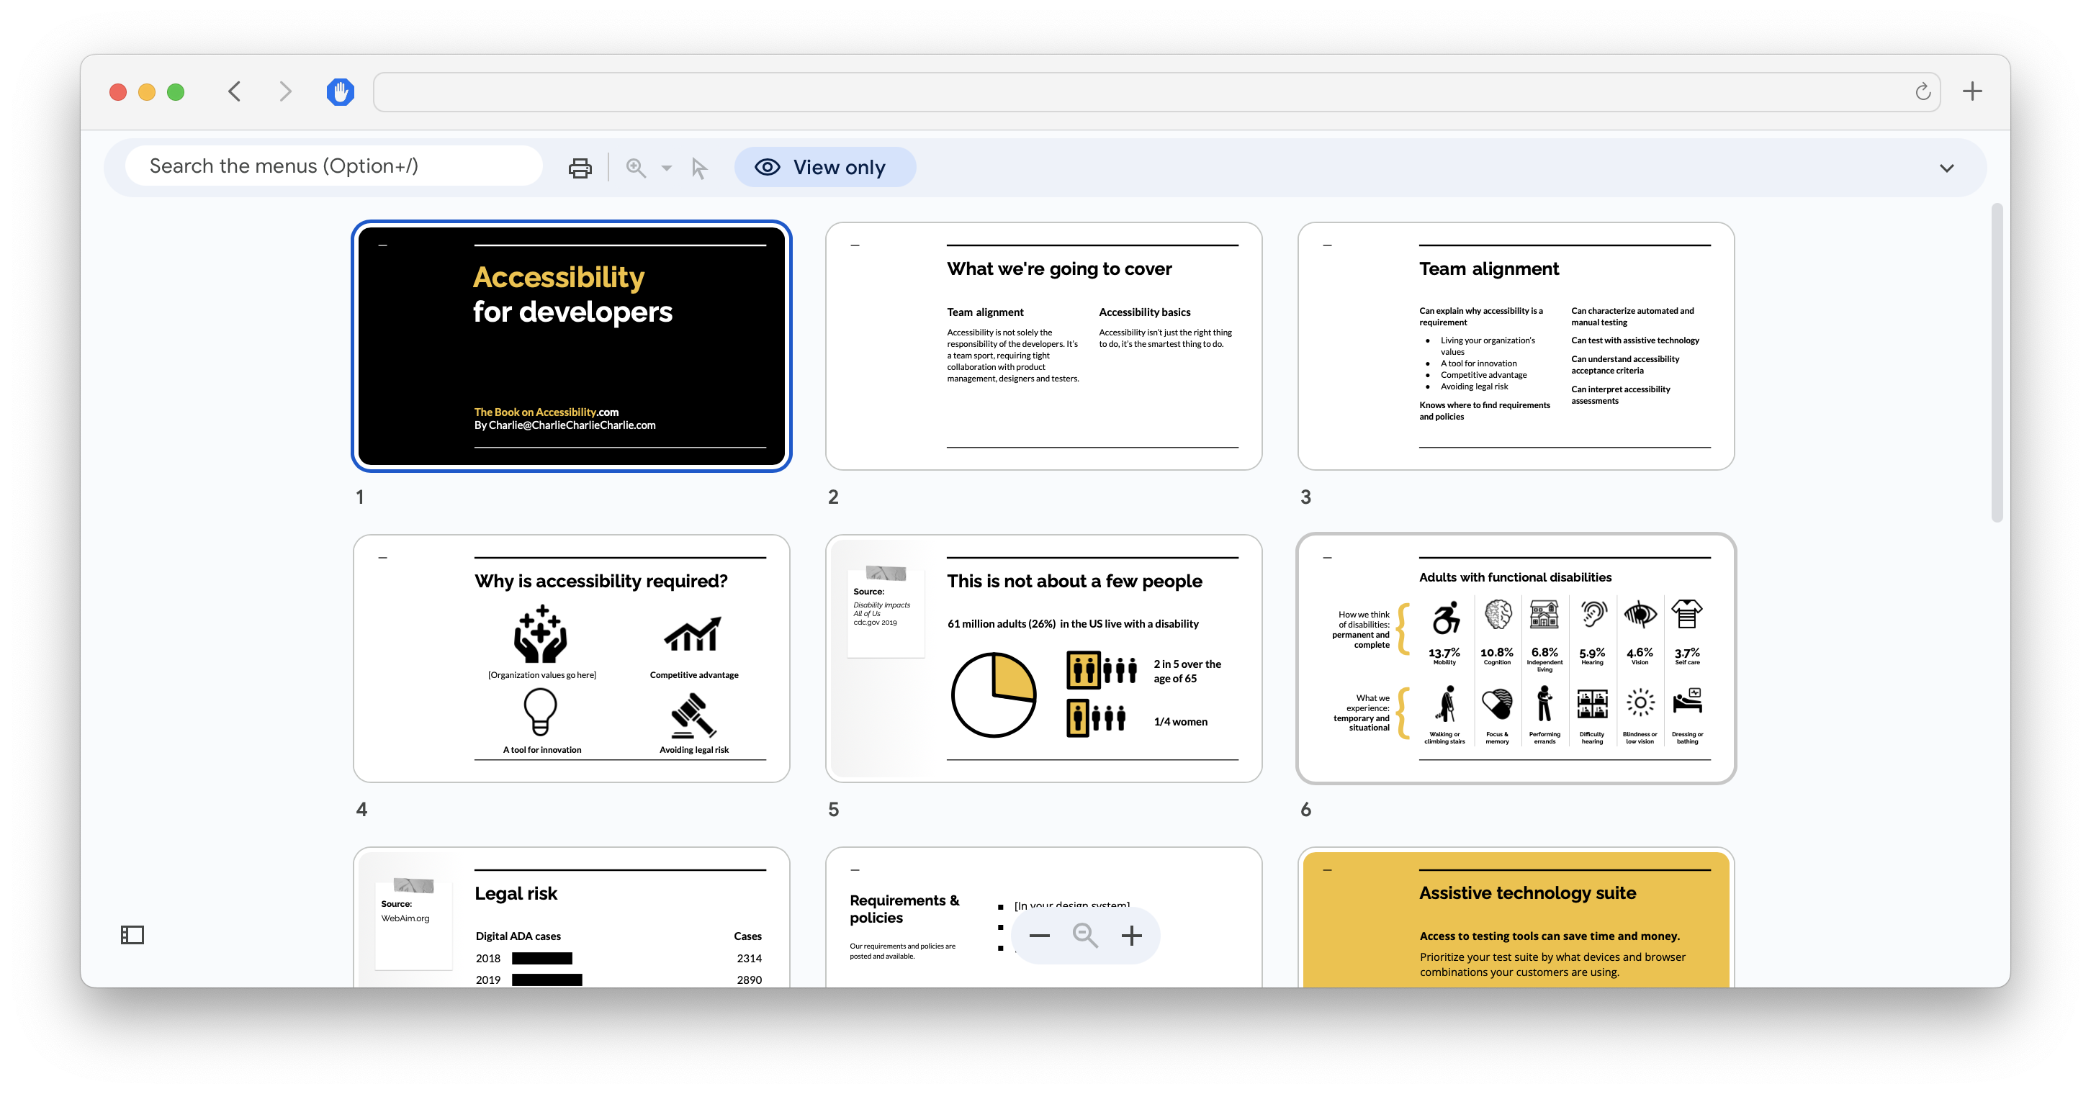Screen dimensions: 2091x1094
Task: Click the forward navigation arrow
Action: pyautogui.click(x=282, y=91)
